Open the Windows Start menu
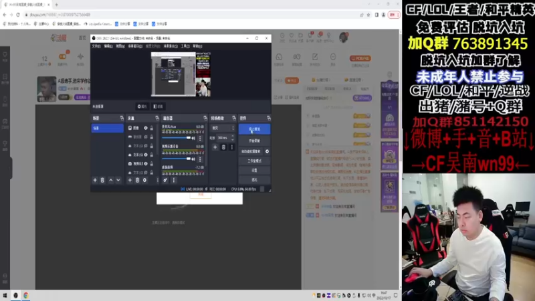 [5, 295]
